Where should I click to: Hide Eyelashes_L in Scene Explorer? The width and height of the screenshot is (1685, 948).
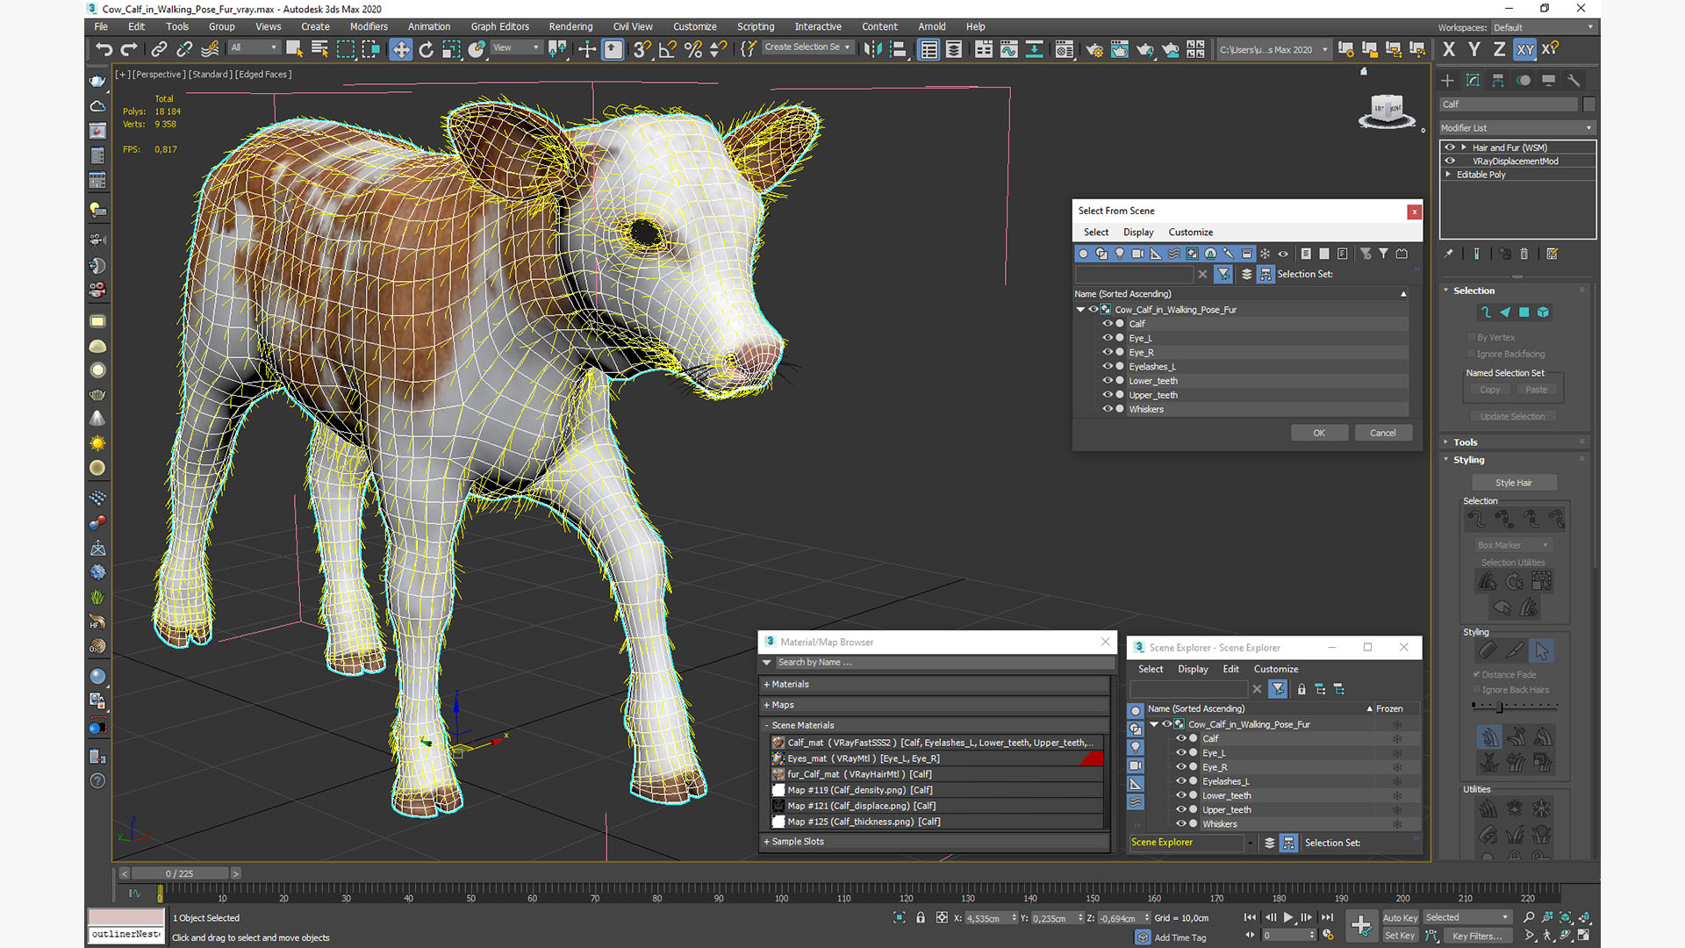[x=1181, y=781]
